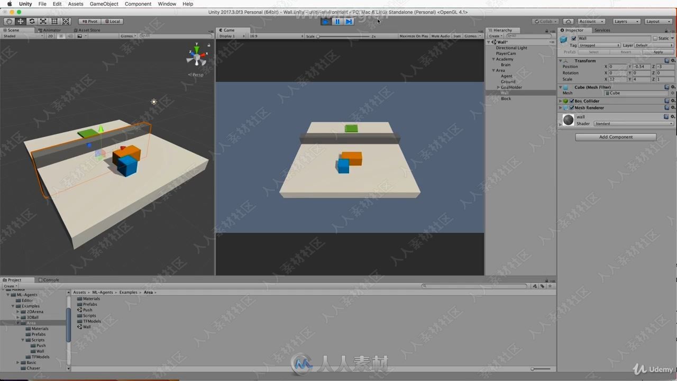This screenshot has height=381, width=677.
Task: Open the Cloud services icon
Action: 568,21
